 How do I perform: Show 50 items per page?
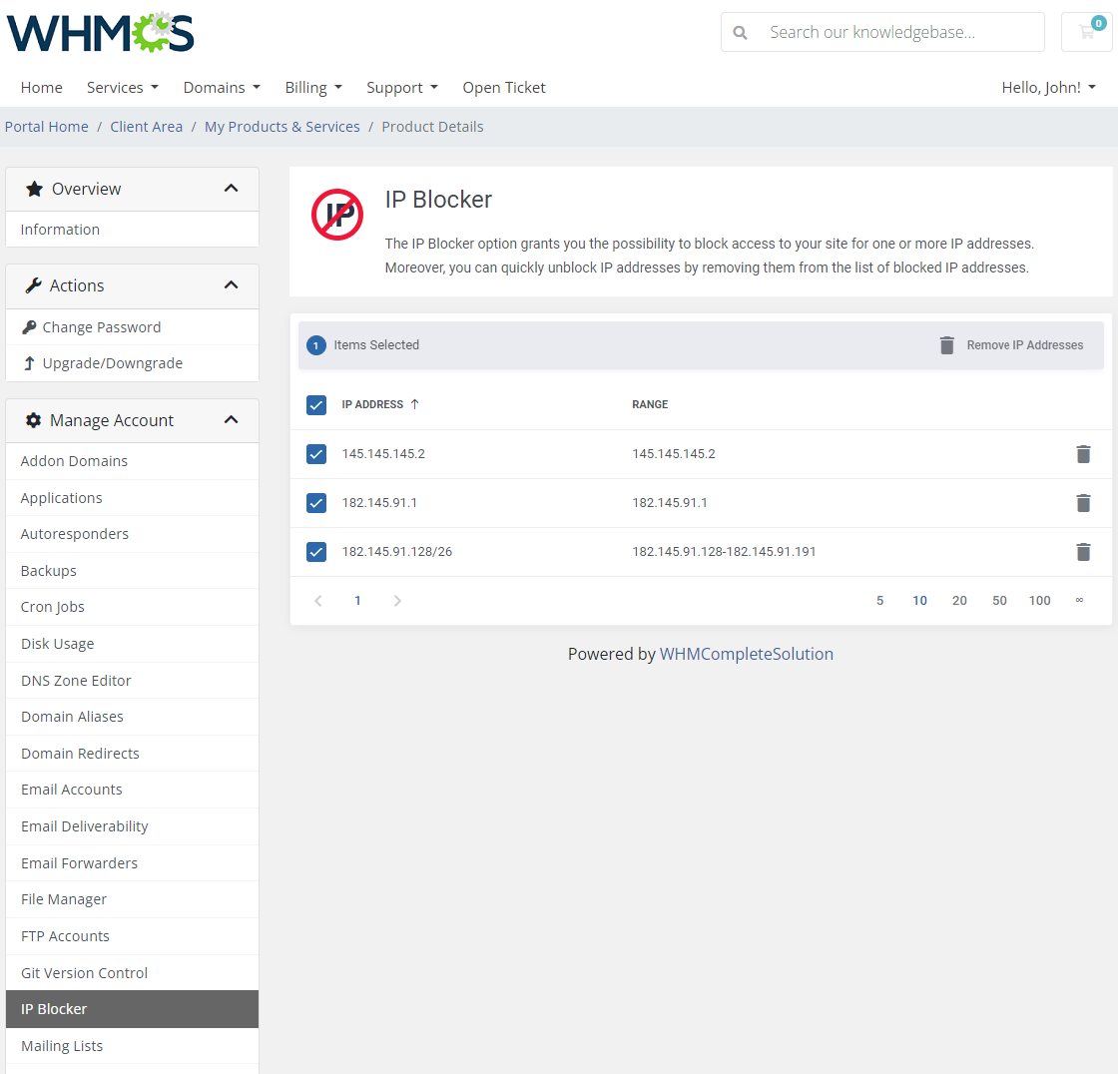pyautogui.click(x=999, y=601)
